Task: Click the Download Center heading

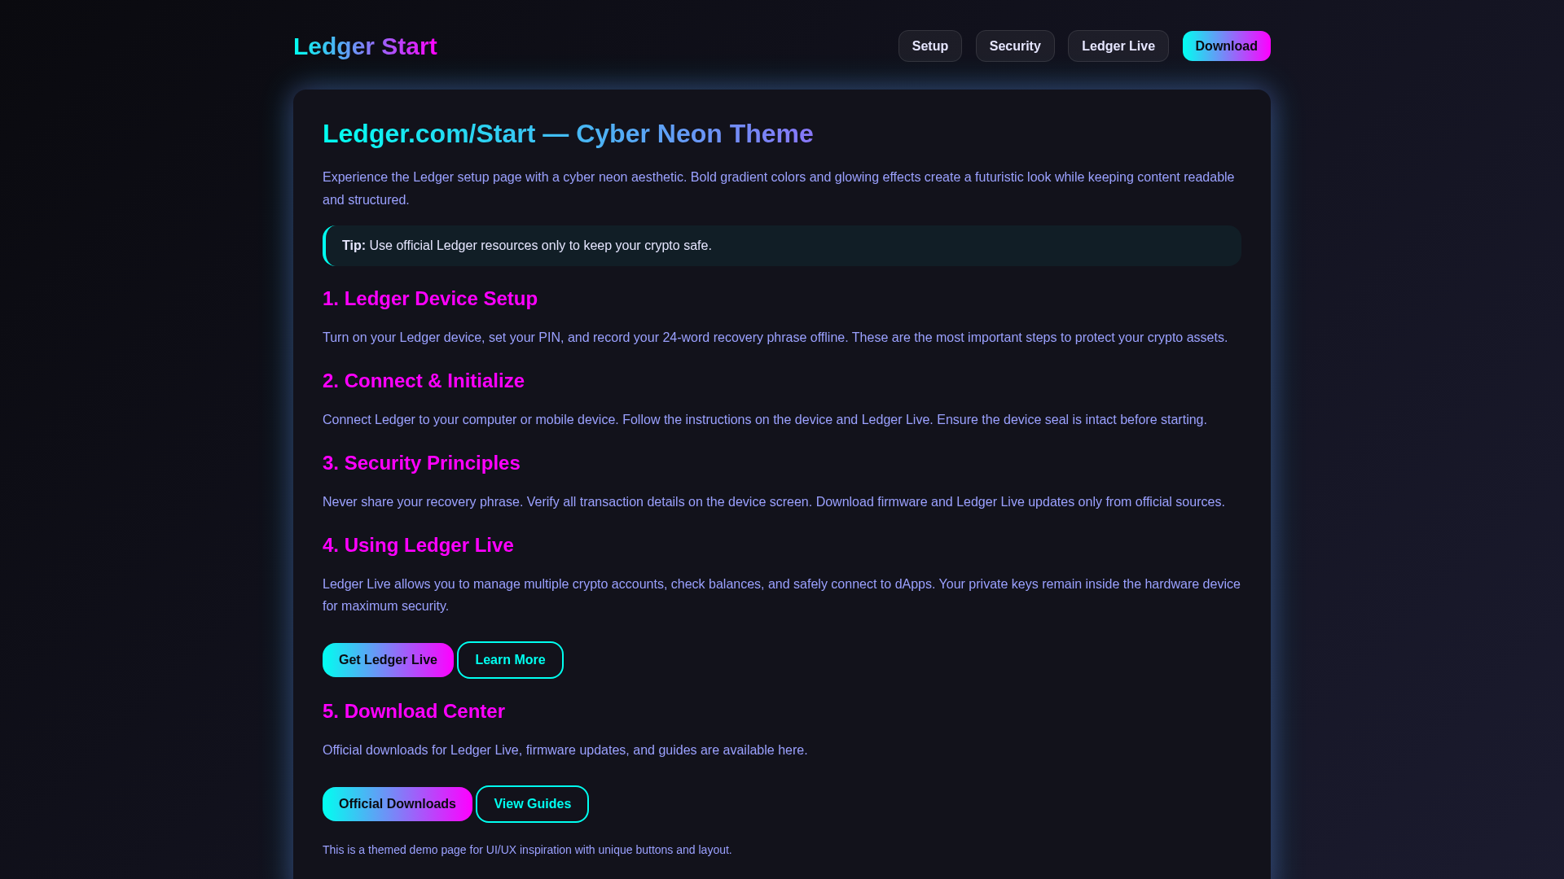Action: 414,711
